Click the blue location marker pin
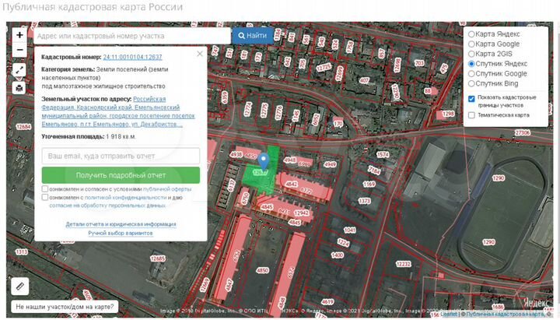The height and width of the screenshot is (320, 560). (x=263, y=162)
